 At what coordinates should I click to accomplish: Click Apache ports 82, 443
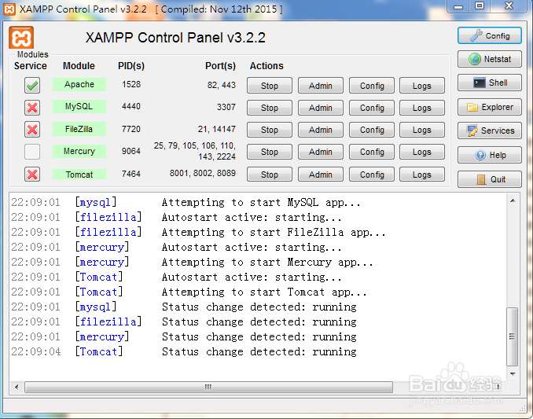tap(221, 85)
